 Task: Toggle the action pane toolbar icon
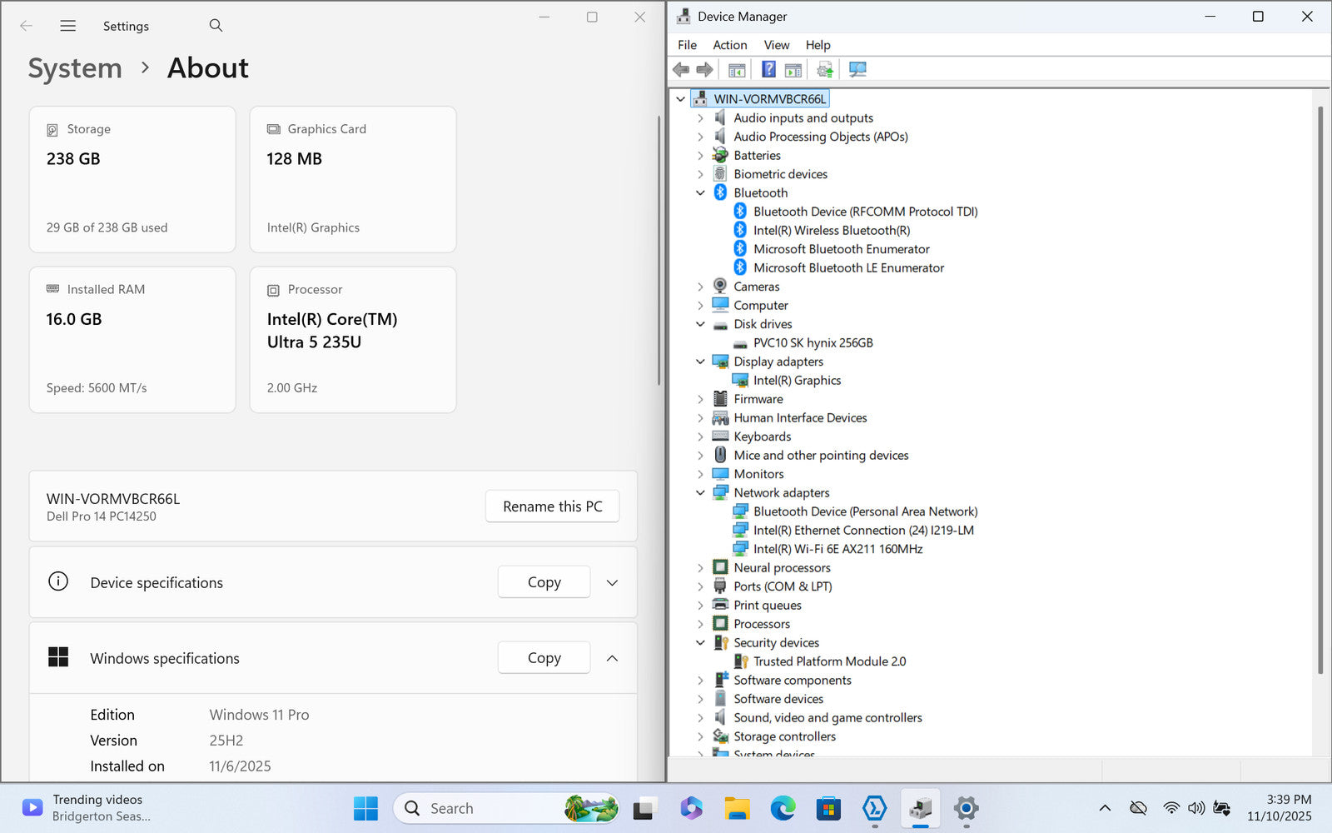(793, 69)
